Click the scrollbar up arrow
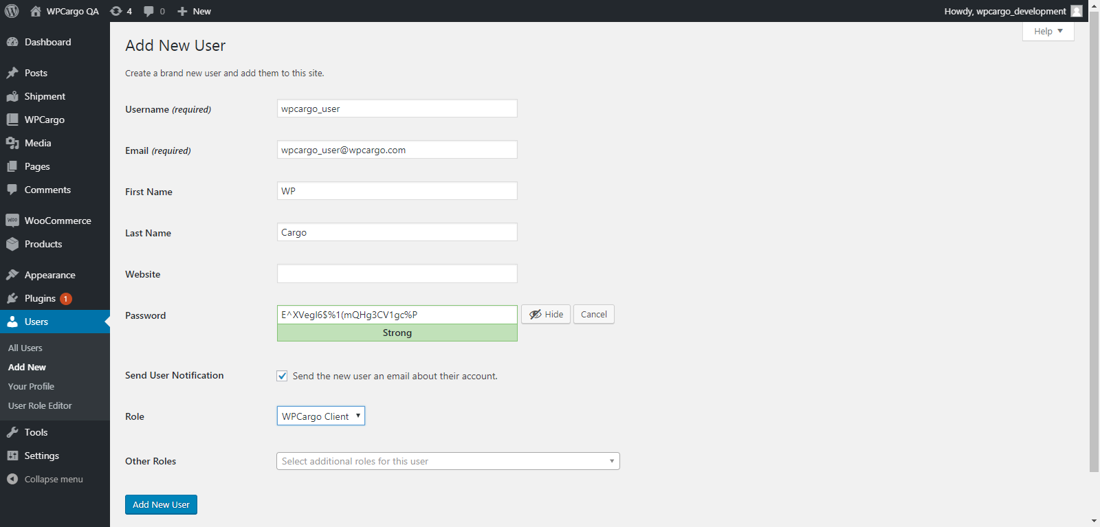 pos(1094,5)
